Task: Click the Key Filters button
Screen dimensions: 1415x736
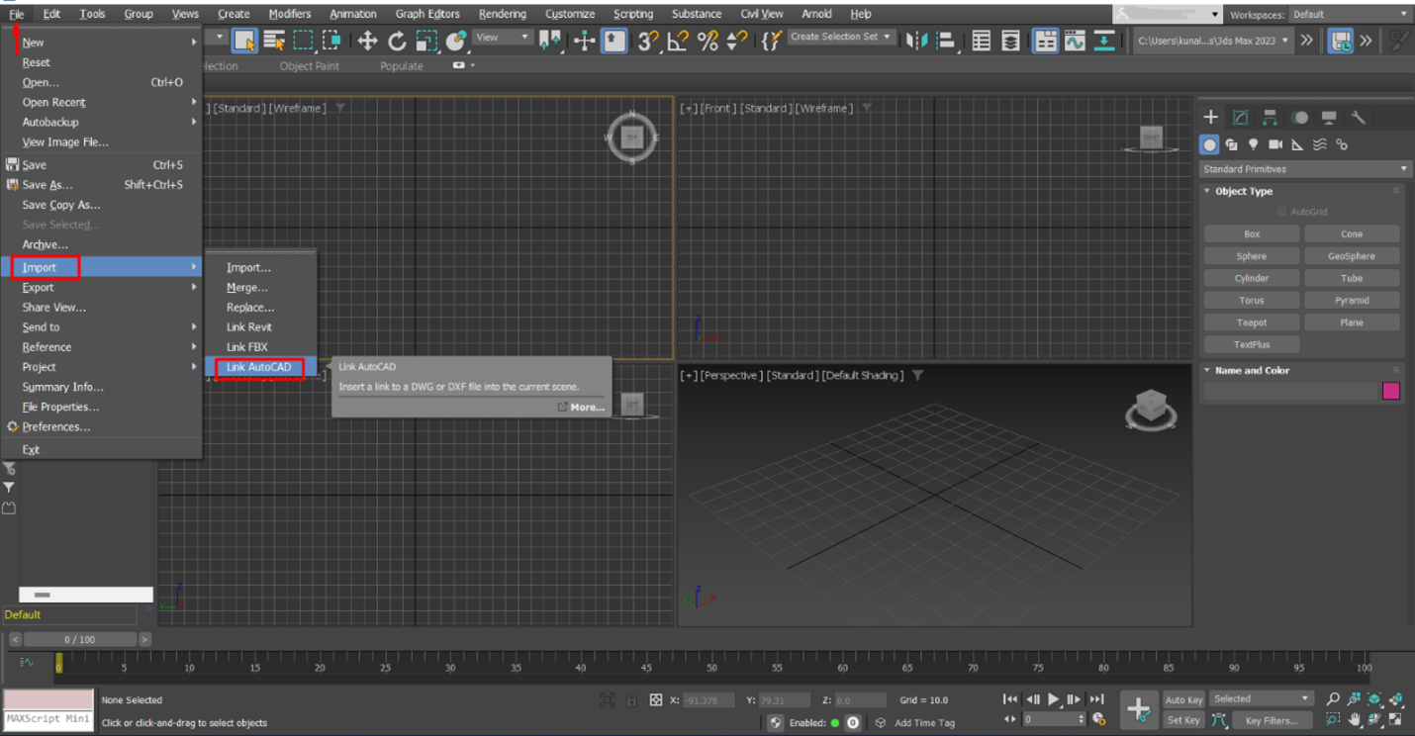Action: 1272,721
